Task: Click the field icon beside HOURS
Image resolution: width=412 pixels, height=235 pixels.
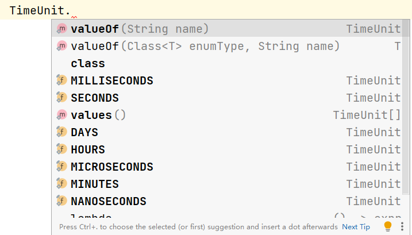Action: [x=61, y=149]
